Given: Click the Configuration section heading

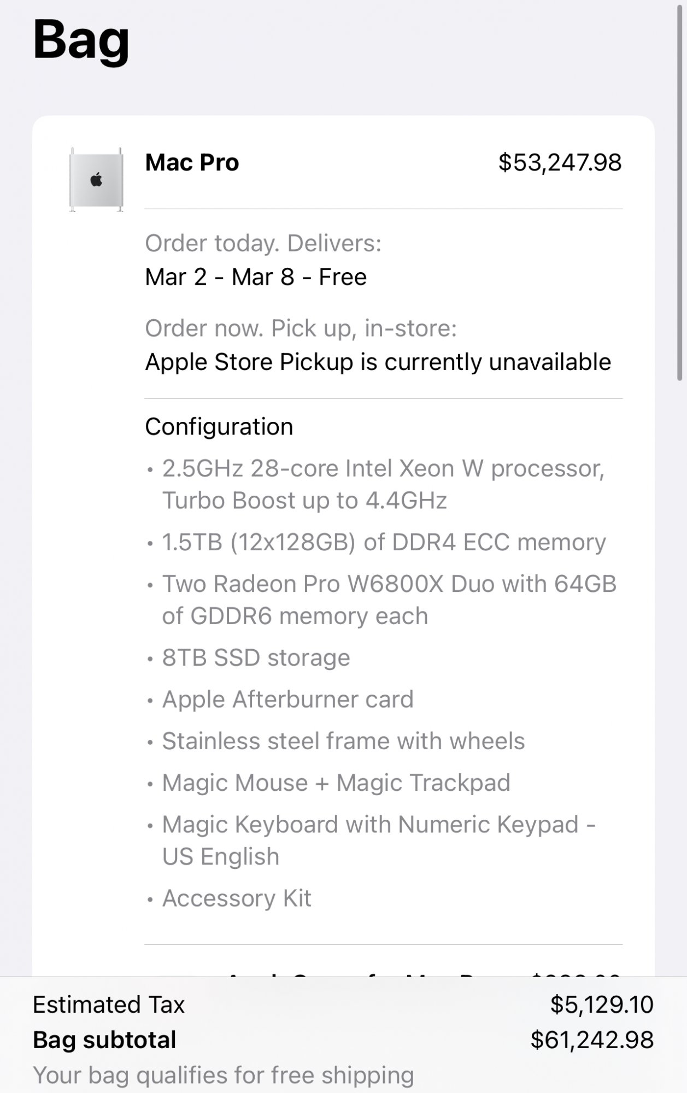Looking at the screenshot, I should click(x=219, y=427).
